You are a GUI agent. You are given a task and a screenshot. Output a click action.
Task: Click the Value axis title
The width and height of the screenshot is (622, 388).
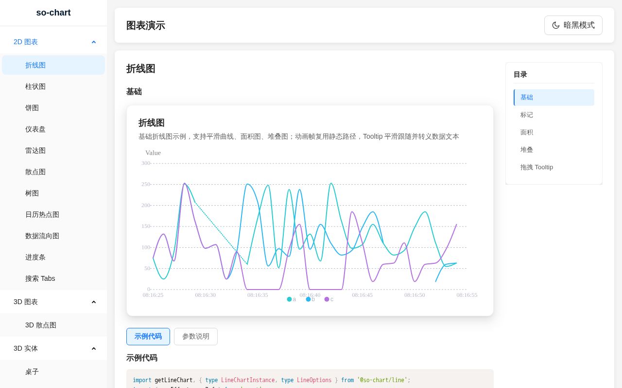click(x=153, y=153)
